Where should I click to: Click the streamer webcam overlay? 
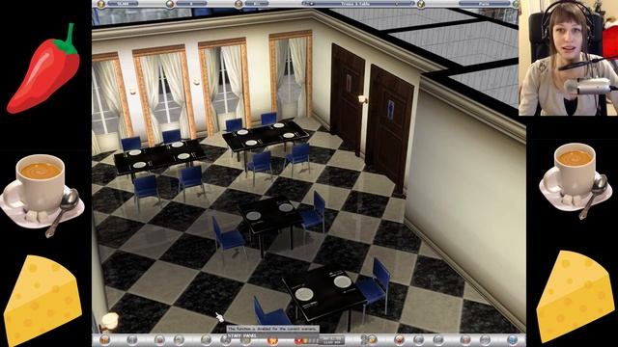(x=568, y=58)
